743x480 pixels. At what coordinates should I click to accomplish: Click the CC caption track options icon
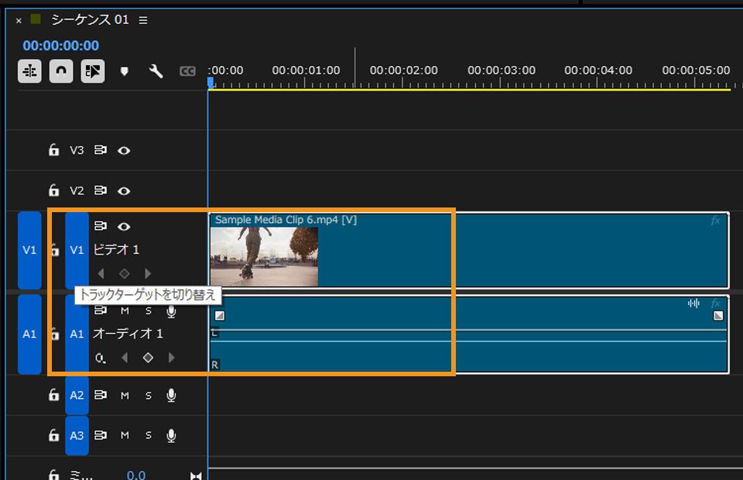click(x=187, y=71)
